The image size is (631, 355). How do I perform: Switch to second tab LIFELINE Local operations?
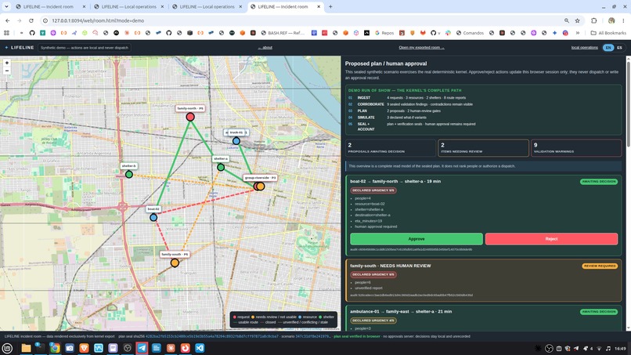pyautogui.click(x=128, y=6)
